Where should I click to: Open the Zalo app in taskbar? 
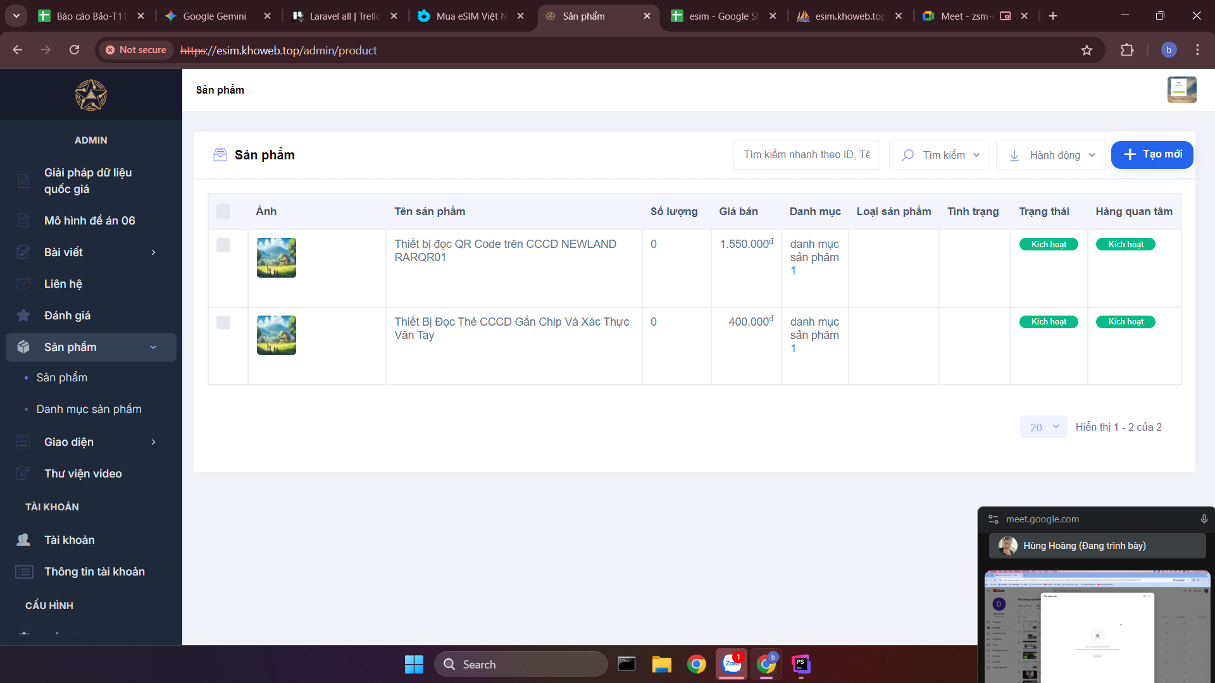pyautogui.click(x=732, y=664)
